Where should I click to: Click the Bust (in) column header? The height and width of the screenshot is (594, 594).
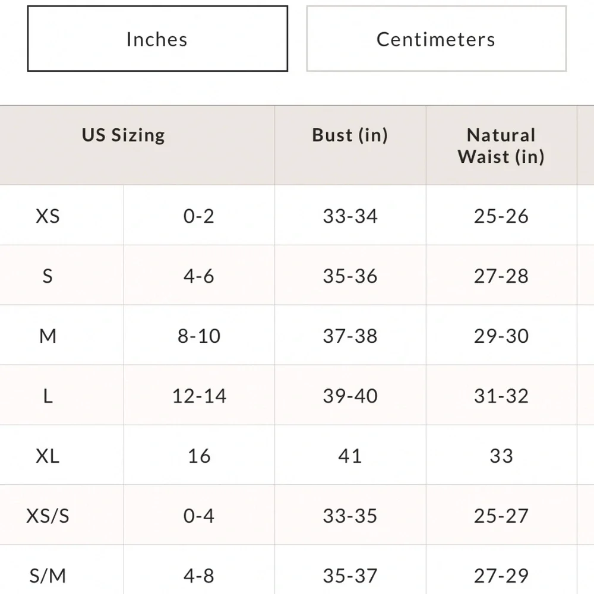click(x=350, y=135)
